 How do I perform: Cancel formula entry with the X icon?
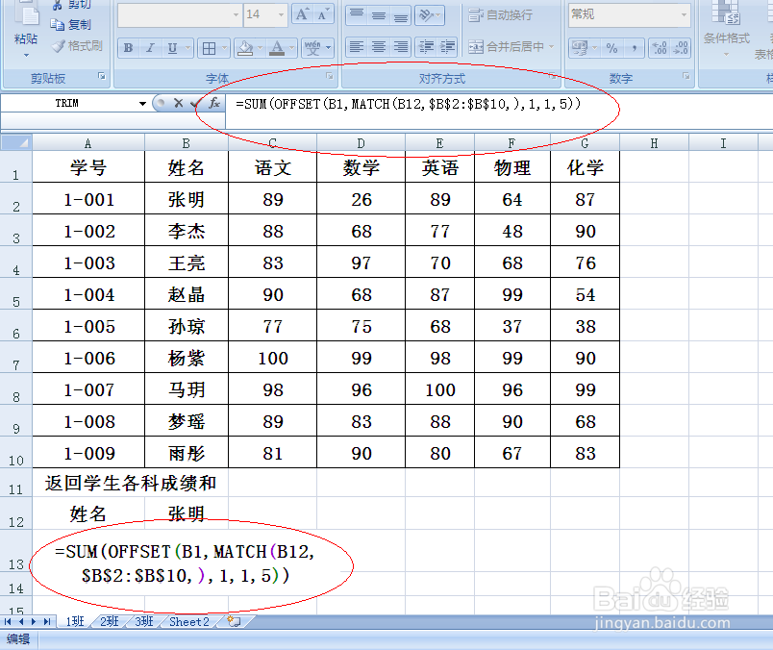(x=180, y=104)
